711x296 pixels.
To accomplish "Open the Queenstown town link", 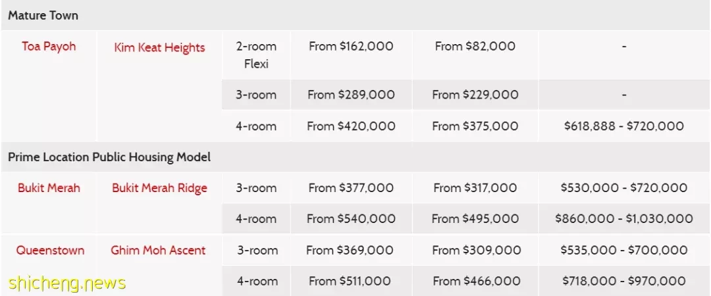I will (50, 250).
